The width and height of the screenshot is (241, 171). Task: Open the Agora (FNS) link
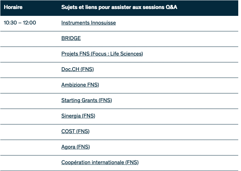coord(76,147)
